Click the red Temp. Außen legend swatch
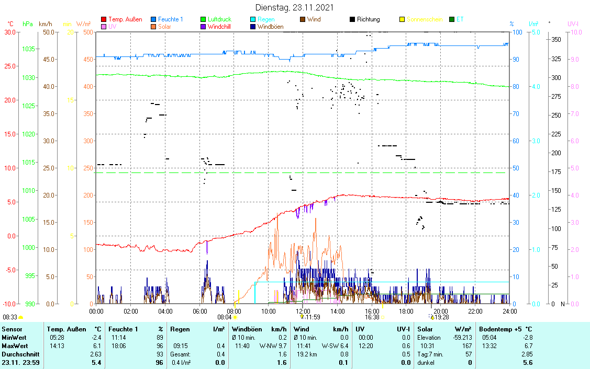The width and height of the screenshot is (590, 369). 104,20
